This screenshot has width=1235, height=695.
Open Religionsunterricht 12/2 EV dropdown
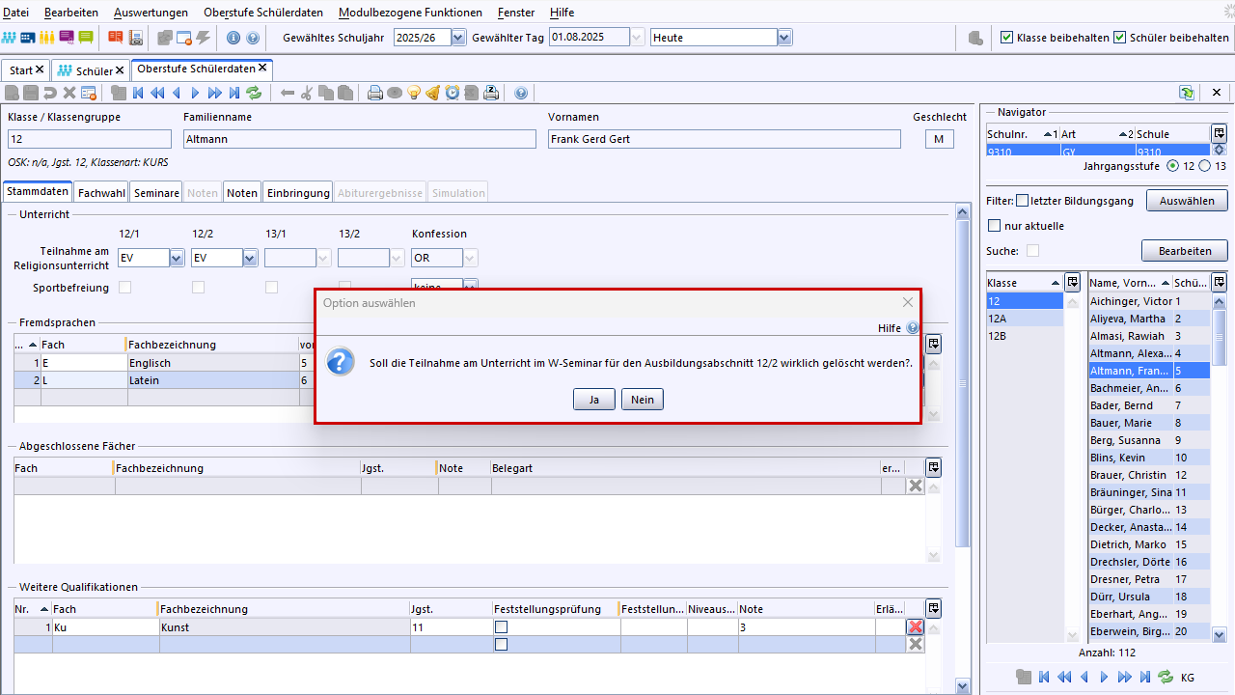[250, 258]
